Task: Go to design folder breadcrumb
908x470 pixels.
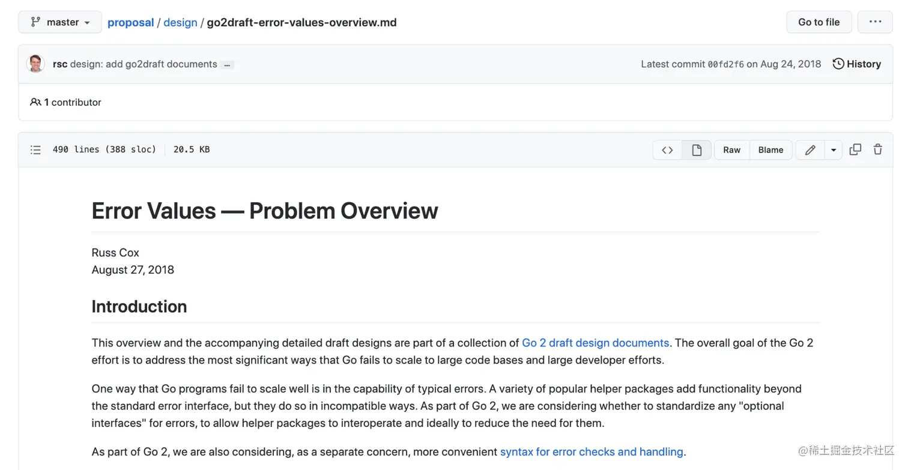Action: [x=180, y=22]
